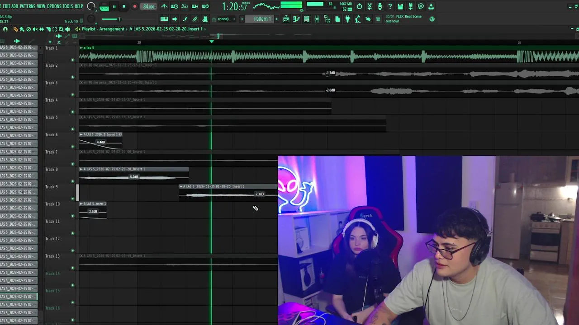The height and width of the screenshot is (325, 579).
Task: Select the Mute tool in playlist
Action: [35, 29]
